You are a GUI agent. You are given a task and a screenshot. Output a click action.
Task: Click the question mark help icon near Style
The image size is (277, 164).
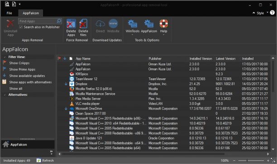(x=272, y=13)
